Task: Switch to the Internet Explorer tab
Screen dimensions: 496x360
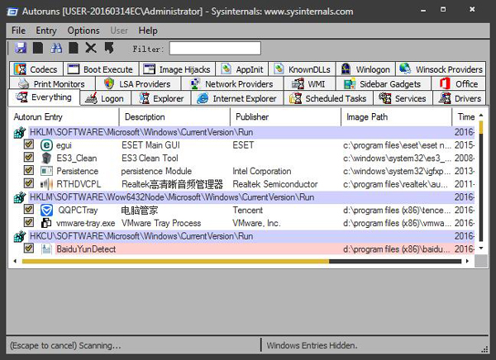Action: coord(237,98)
